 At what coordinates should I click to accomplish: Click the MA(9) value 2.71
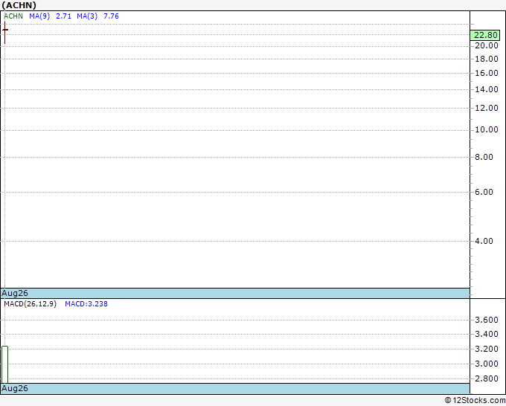pyautogui.click(x=63, y=16)
